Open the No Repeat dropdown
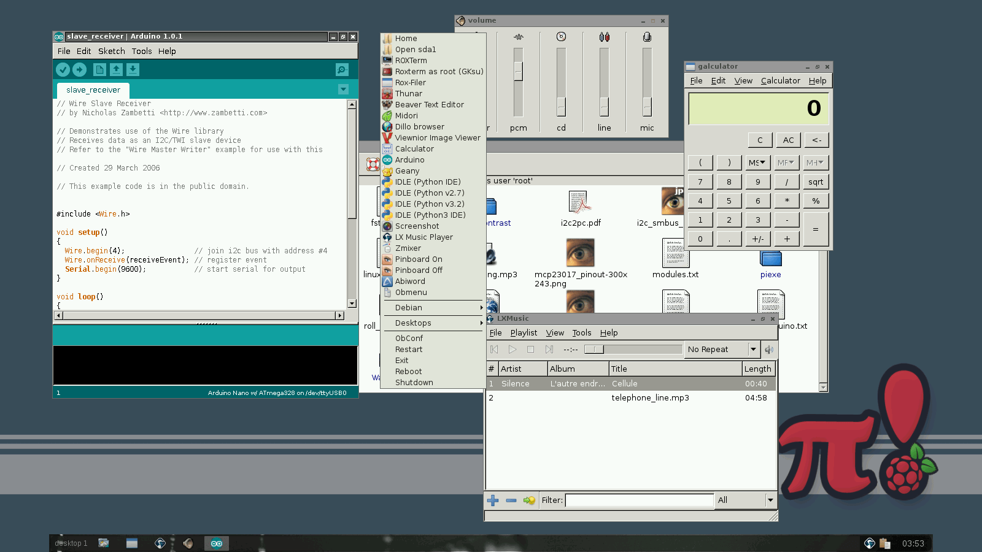982x552 pixels. pos(753,350)
